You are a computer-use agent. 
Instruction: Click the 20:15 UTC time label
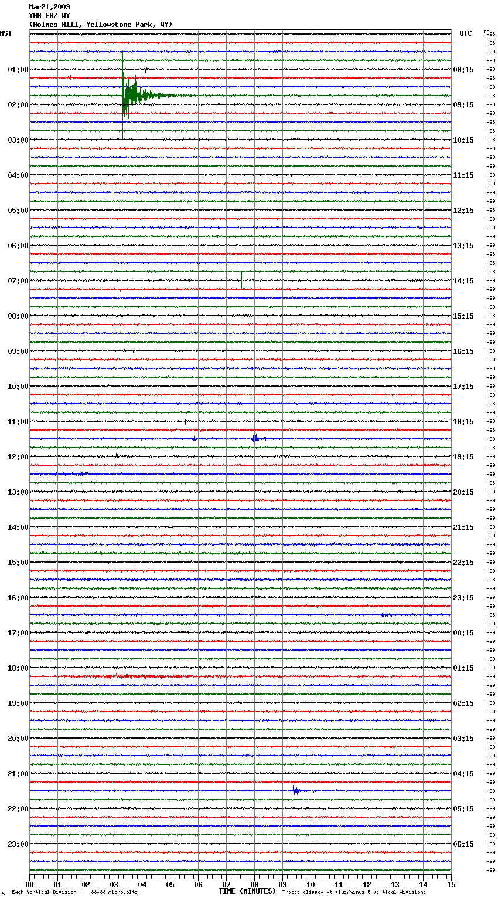(463, 492)
